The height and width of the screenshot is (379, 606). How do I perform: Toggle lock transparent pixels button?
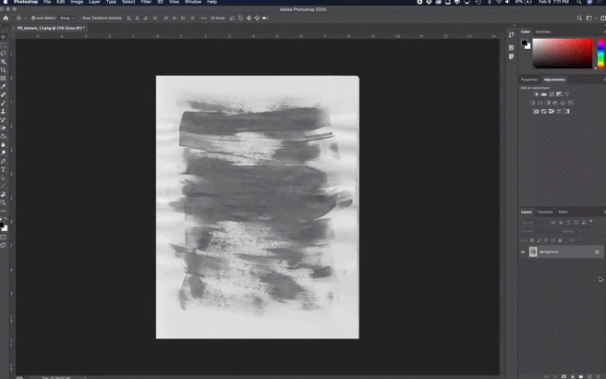[532, 240]
